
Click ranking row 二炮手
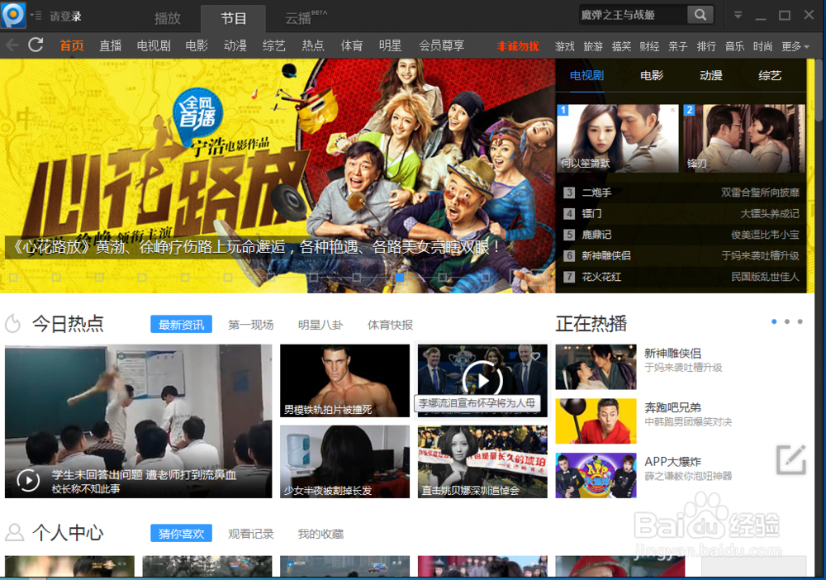point(681,193)
